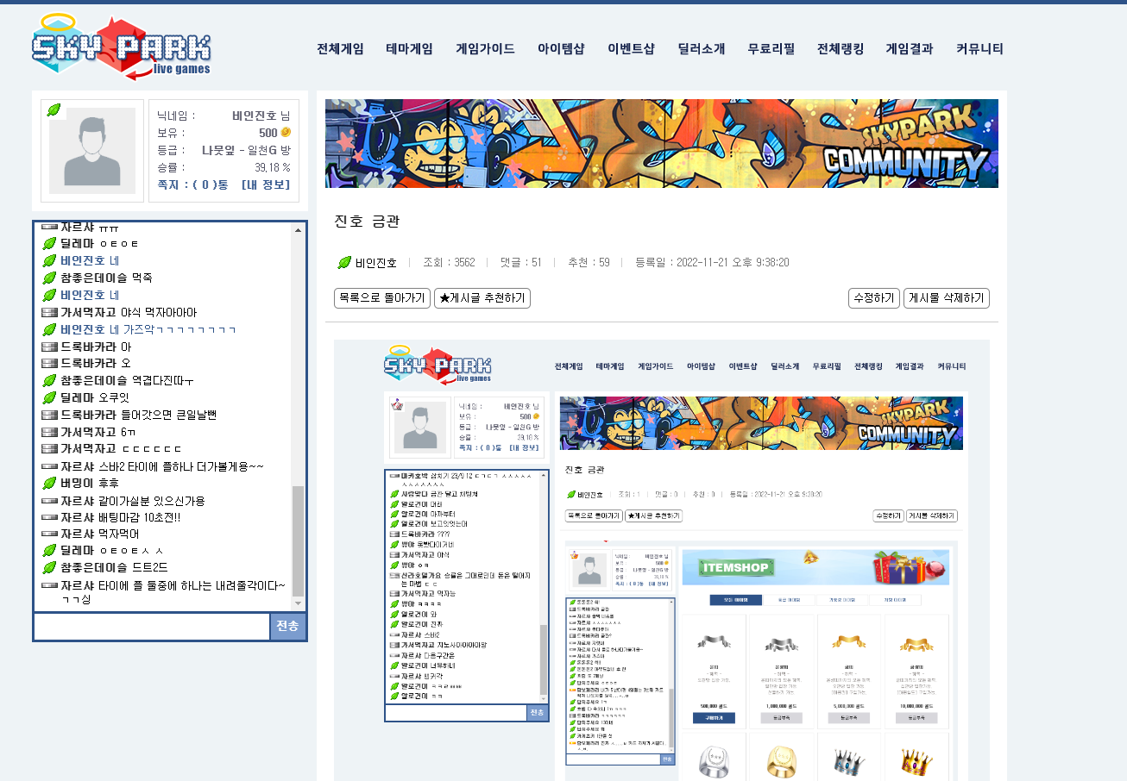The image size is (1127, 781).
Task: Click the leaf icon beside 딜레마 ㅇㅌㅇㅌㅅㅅ
Action: click(49, 551)
